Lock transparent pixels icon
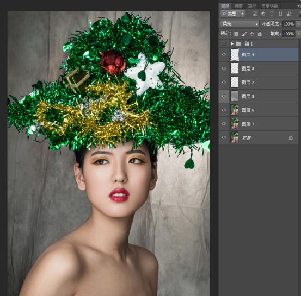Image resolution: width=301 pixels, height=296 pixels. 236,34
